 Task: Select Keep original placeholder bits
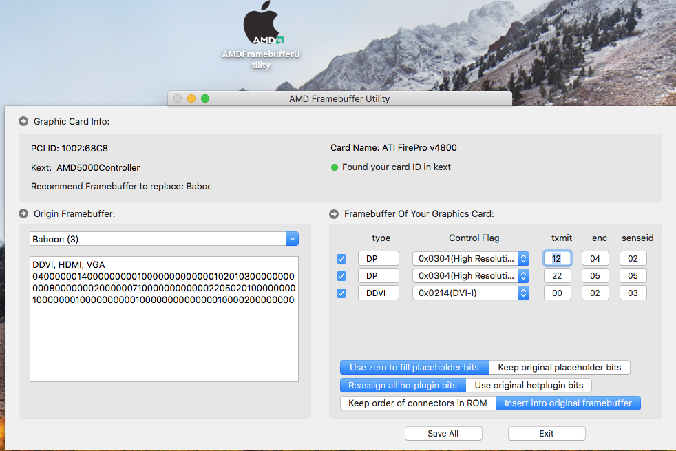pos(559,368)
